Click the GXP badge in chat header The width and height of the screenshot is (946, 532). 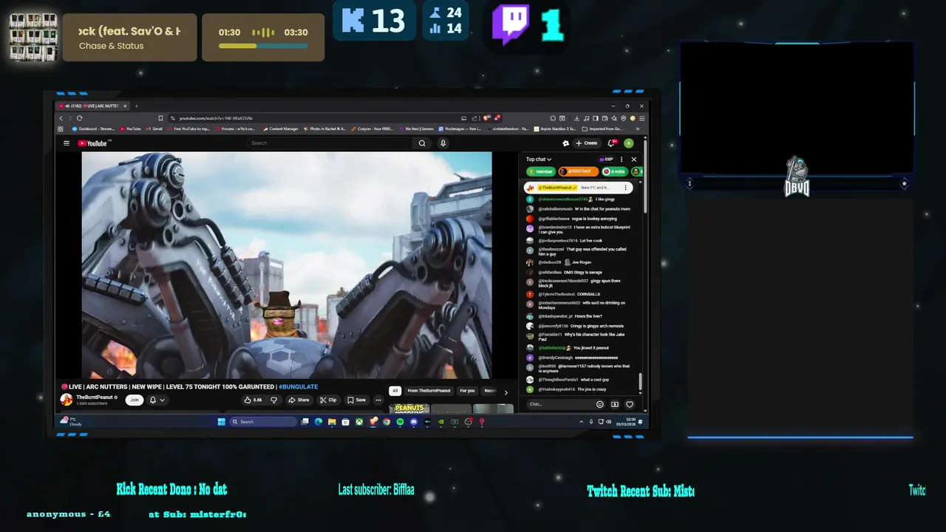pyautogui.click(x=607, y=159)
